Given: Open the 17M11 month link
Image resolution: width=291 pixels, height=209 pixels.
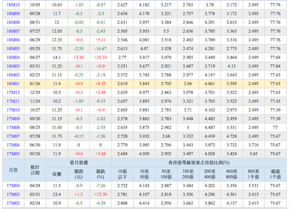Looking at the screenshot, I should click(13, 101).
